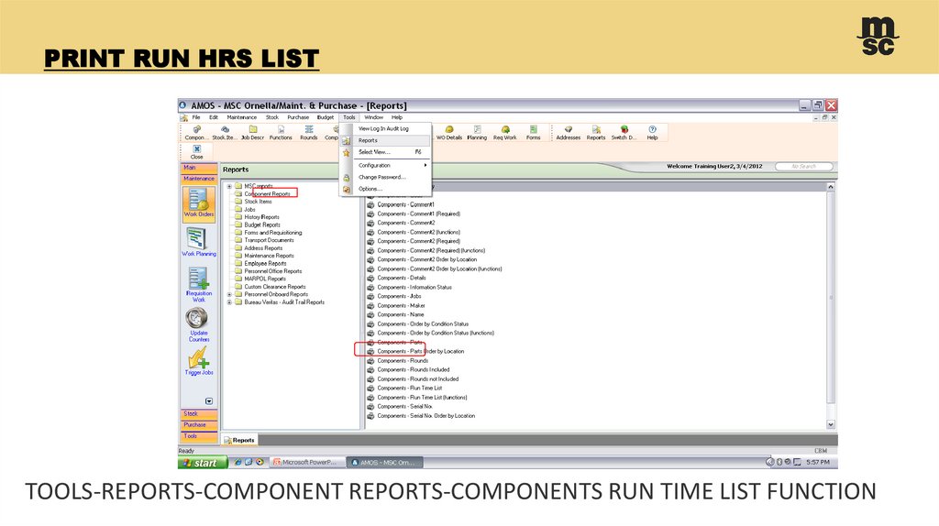939x526 pixels.
Task: Open Trigger Jobs in the sidebar
Action: click(199, 361)
